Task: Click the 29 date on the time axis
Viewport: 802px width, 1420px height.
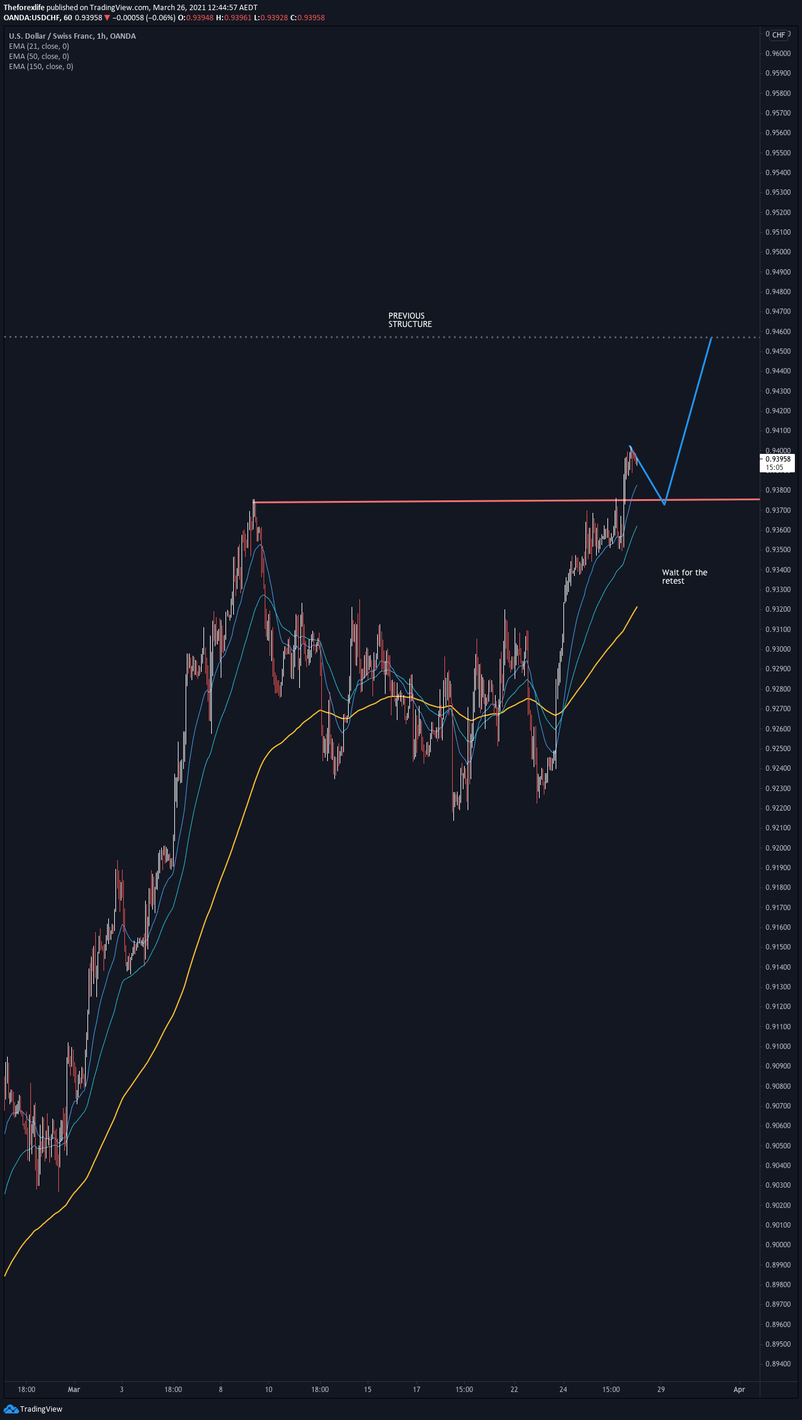Action: click(x=661, y=1390)
